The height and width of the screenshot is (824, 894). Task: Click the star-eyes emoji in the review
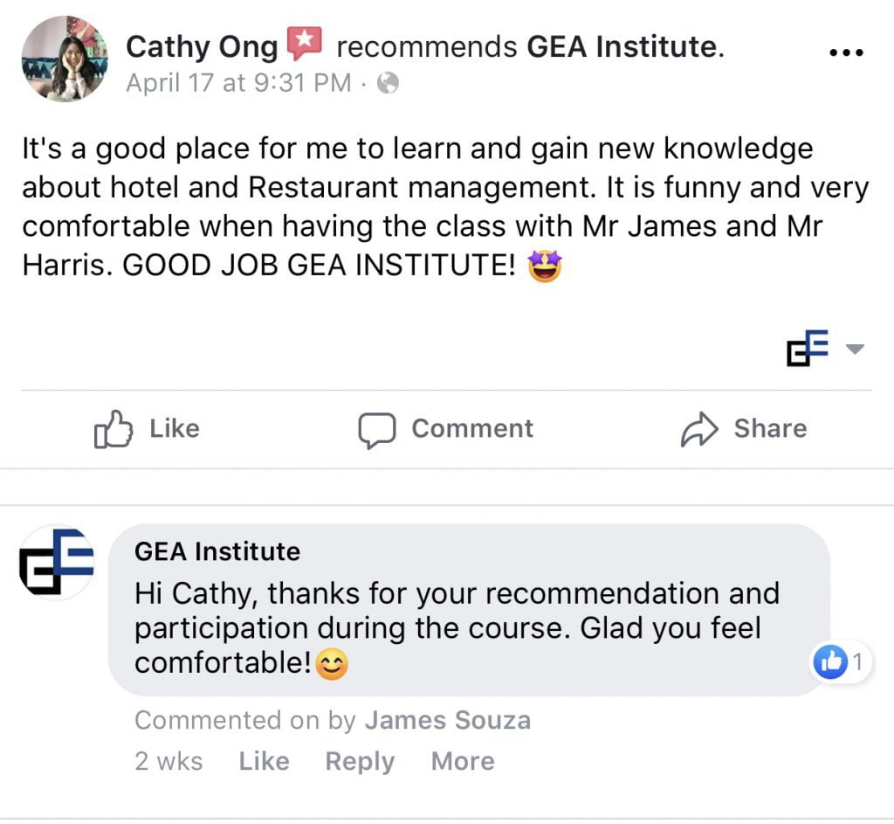point(545,267)
